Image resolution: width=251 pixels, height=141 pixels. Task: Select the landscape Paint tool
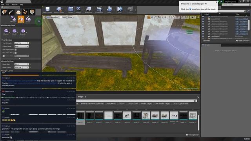28,19
